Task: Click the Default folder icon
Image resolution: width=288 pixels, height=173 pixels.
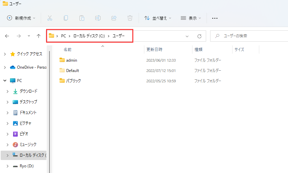Action: [x=62, y=70]
